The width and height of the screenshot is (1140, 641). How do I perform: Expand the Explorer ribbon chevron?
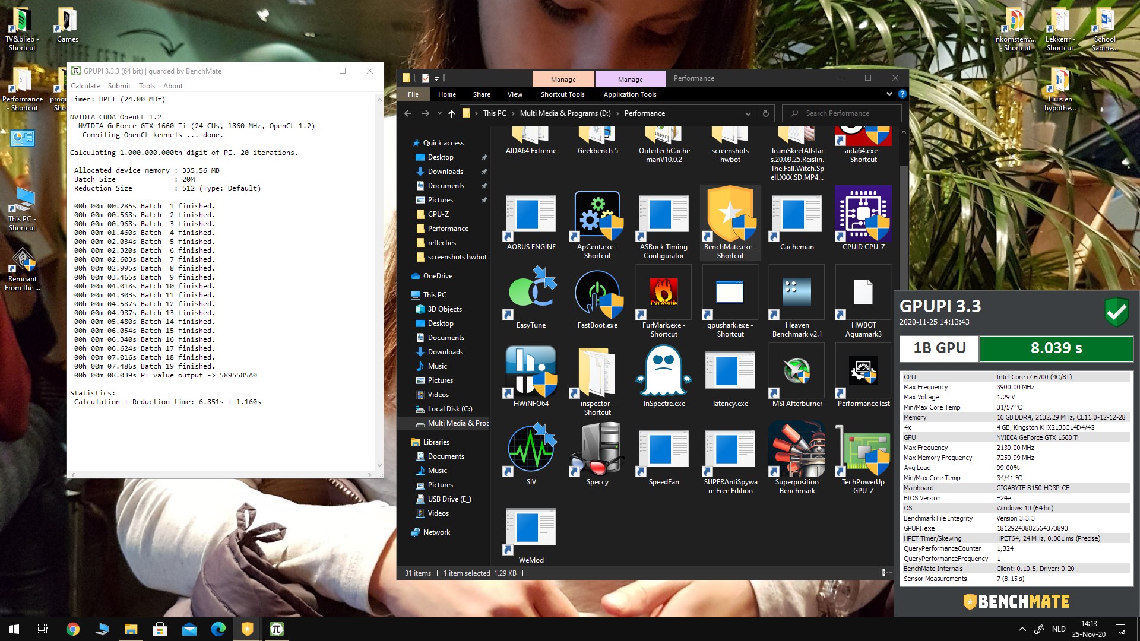(x=889, y=94)
